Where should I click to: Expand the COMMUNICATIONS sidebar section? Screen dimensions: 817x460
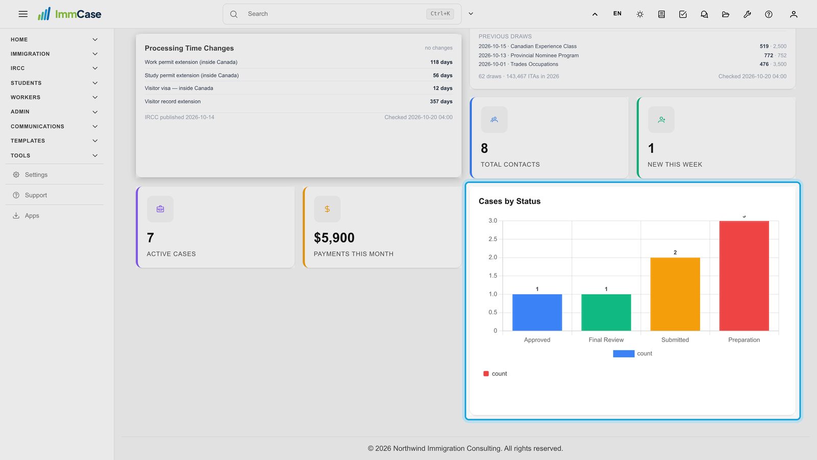pyautogui.click(x=54, y=126)
